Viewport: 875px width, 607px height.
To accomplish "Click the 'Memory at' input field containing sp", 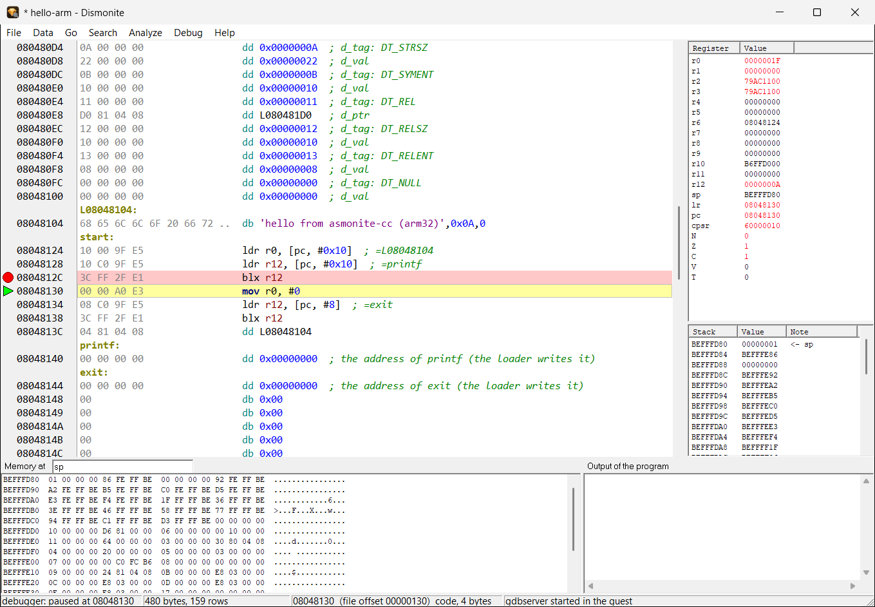I will (x=122, y=467).
